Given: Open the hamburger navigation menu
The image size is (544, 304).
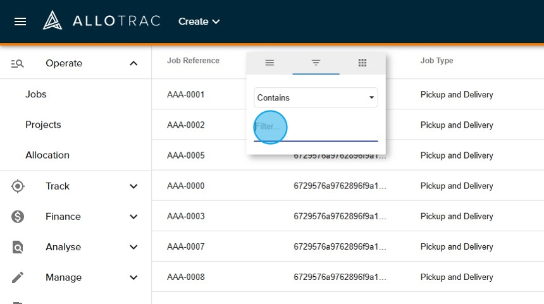Looking at the screenshot, I should tap(20, 21).
